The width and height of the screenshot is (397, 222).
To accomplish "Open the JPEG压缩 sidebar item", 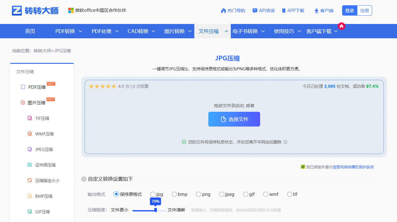I will tap(44, 149).
